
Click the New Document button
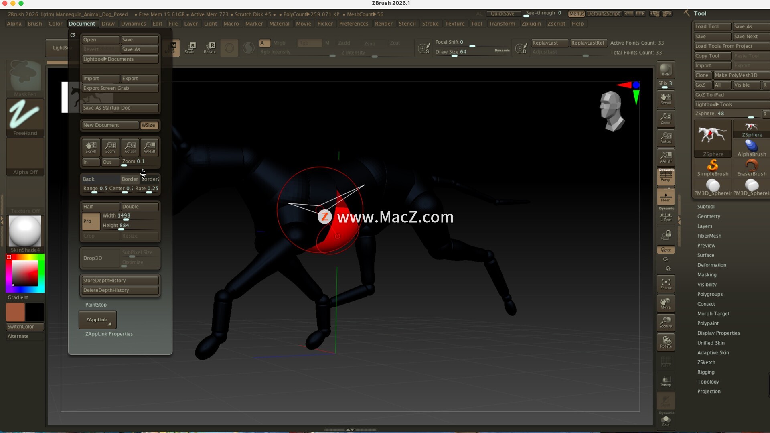pos(109,125)
